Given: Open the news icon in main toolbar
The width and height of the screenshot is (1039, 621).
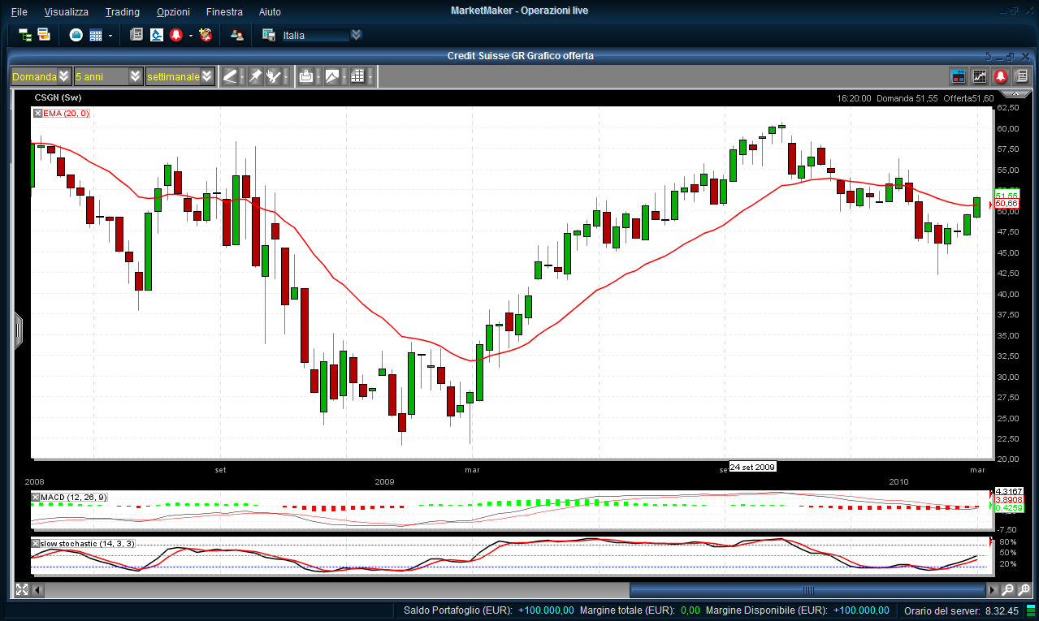Looking at the screenshot, I should coord(136,35).
